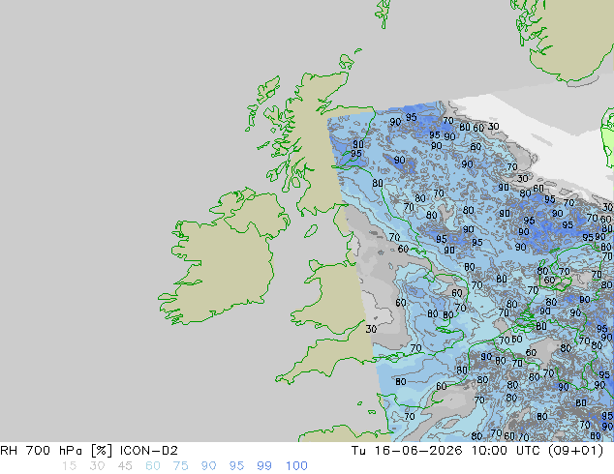Select legend value 100 in color scale
Image resolution: width=614 pixels, height=474 pixels.
[x=296, y=466]
